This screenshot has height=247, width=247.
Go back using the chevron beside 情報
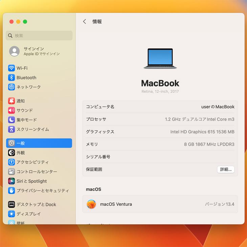85,22
